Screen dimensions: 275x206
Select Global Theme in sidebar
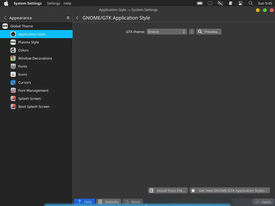click(36, 26)
